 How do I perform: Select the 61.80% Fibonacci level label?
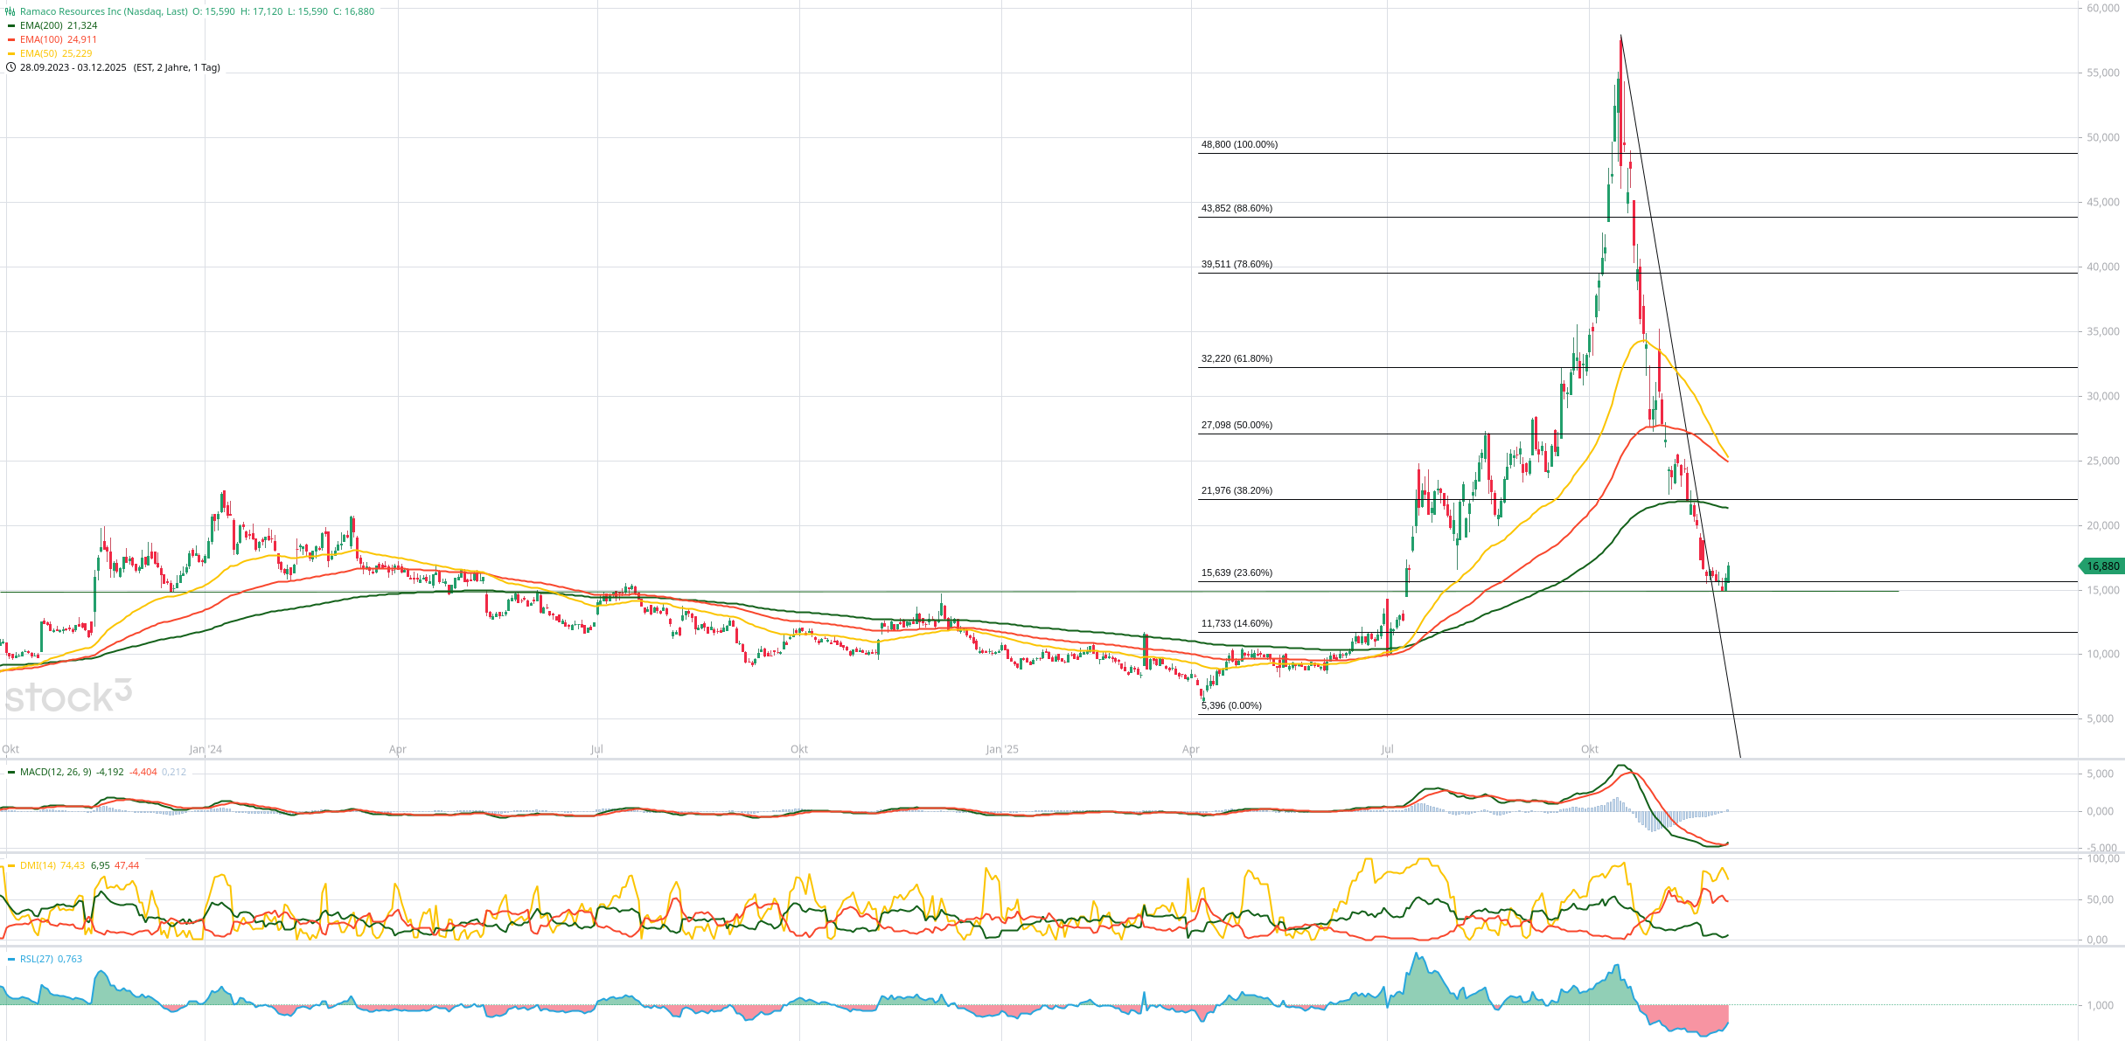point(1237,358)
